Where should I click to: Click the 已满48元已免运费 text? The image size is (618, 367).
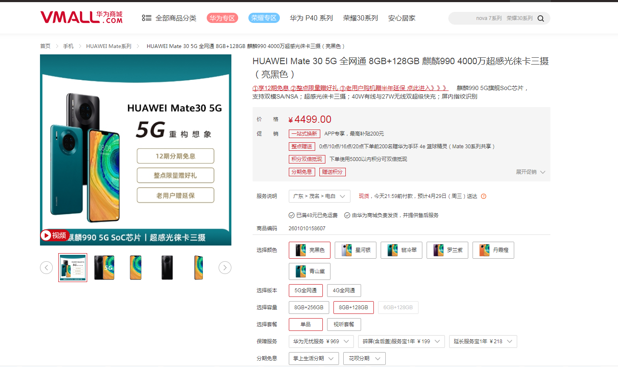(317, 215)
